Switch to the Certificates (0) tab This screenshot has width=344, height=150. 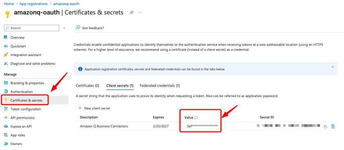coord(87,86)
